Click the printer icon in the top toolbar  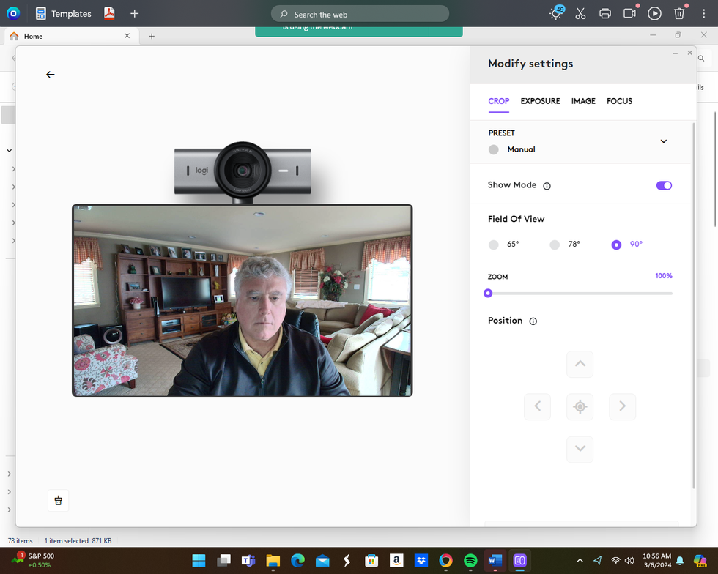(x=605, y=12)
